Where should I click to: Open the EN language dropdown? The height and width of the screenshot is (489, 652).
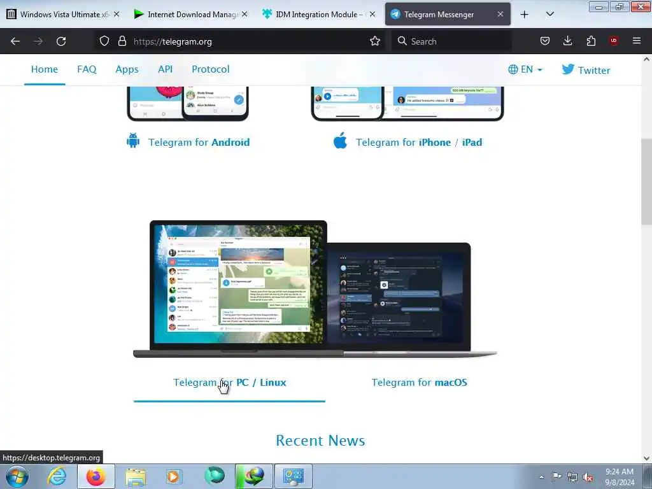[x=525, y=69]
